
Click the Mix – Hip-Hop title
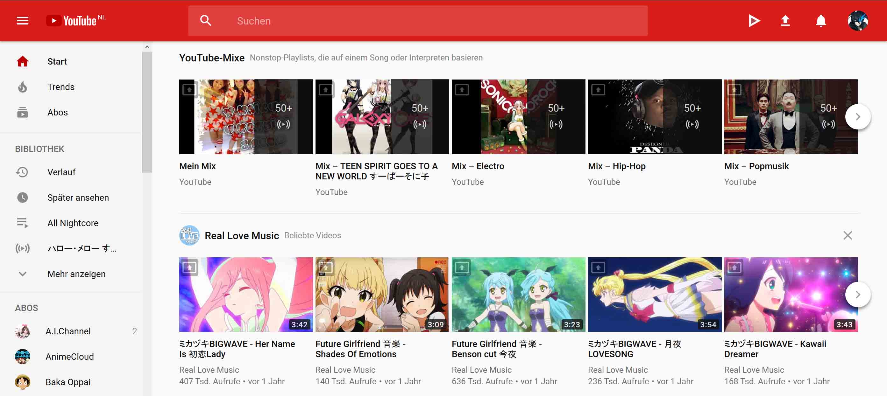pos(617,166)
